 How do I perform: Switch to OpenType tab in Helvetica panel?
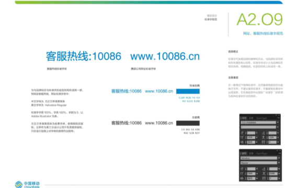[x=262, y=154]
